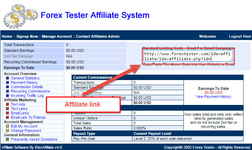The image size is (252, 150).
Task: Click the Forex Tester gears logo
Action: point(20,16)
